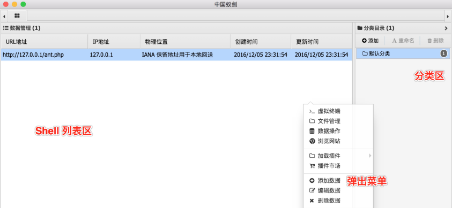Screen dimensions: 452x208
Task: Click the right tab scroll arrow
Action: (448, 17)
